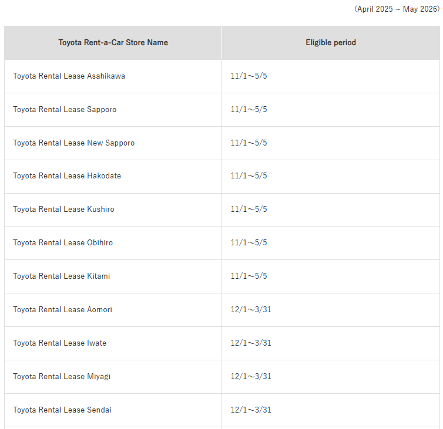This screenshot has width=443, height=429.
Task: Select Toyota Rental Lease Obihiro cell
Action: click(63, 243)
